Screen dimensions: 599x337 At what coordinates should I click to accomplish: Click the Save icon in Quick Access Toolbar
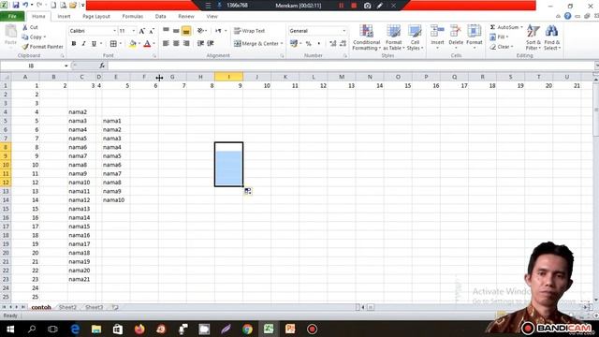[16, 6]
